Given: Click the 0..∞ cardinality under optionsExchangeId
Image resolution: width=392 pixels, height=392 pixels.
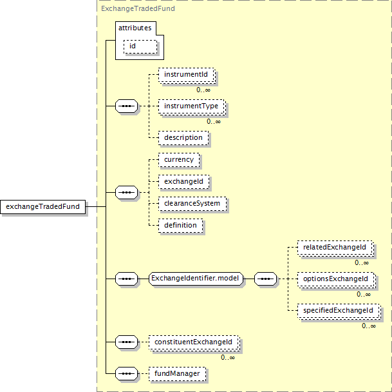Looking at the screenshot, I should point(364,295).
